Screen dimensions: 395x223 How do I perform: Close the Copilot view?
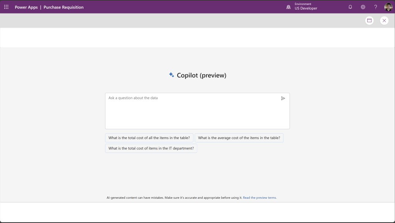[384, 20]
